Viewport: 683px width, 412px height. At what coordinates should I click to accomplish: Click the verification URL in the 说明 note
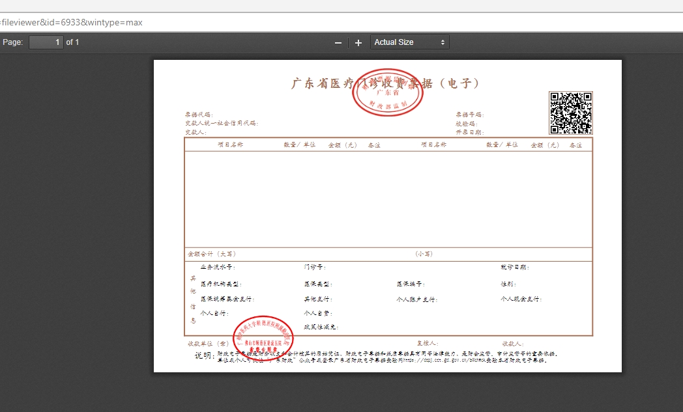pyautogui.click(x=443, y=359)
